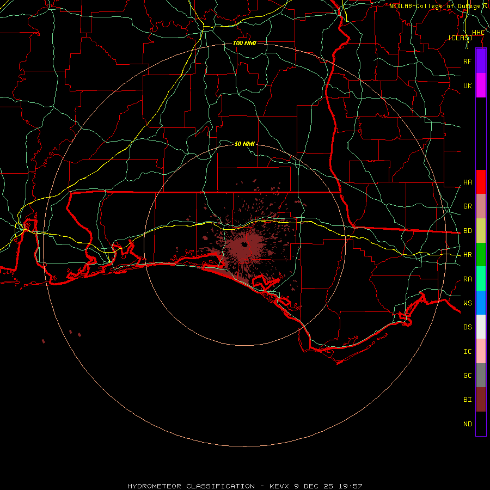Click the 50 NMI range ring label

[x=244, y=144]
